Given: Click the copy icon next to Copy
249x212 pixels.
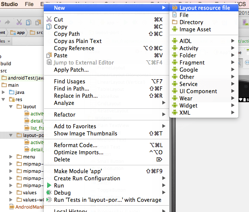Looking at the screenshot, I should 49,26.
